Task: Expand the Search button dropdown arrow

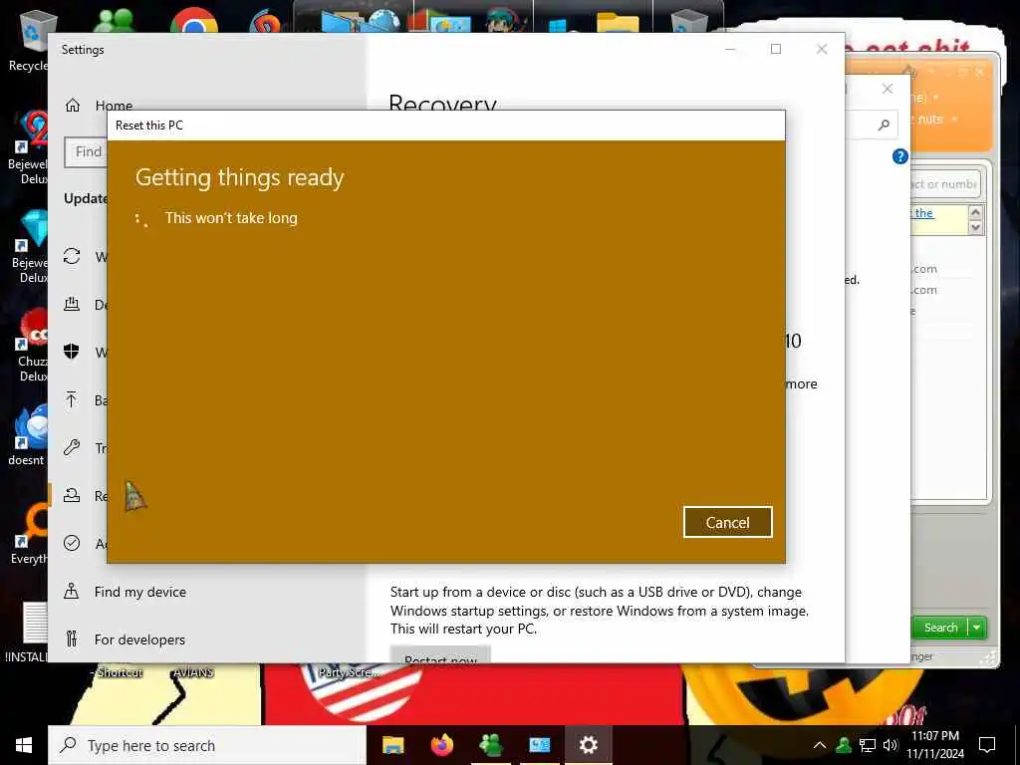Action: point(977,628)
